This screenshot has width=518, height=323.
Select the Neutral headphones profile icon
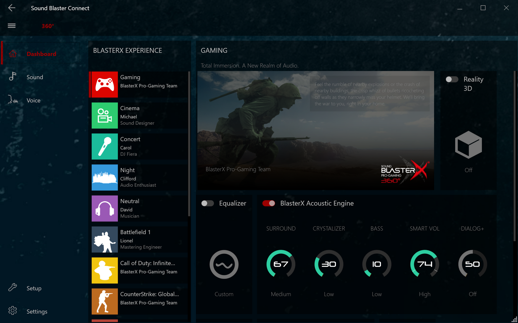105,209
